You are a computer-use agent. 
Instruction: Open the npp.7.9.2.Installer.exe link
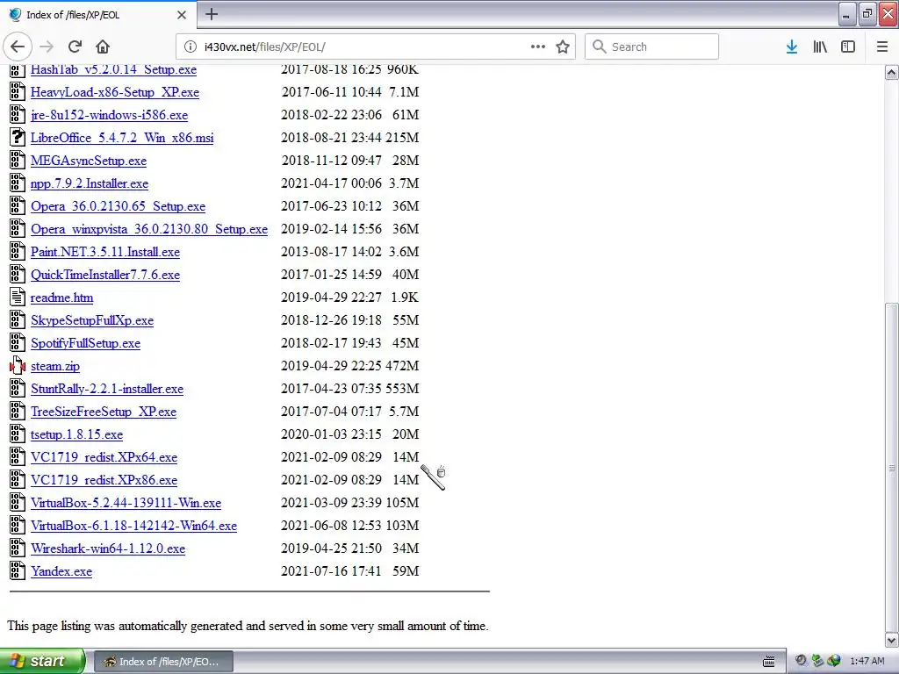pyautogui.click(x=90, y=184)
